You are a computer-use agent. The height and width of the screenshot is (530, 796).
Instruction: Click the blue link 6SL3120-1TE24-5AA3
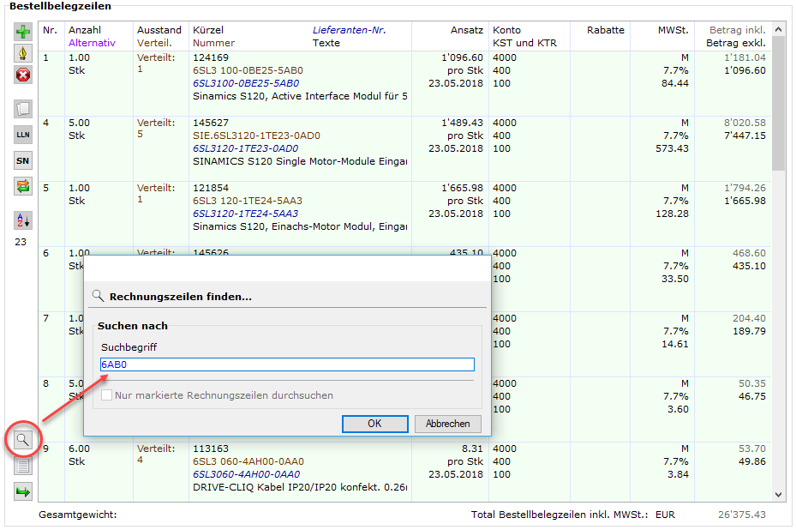(x=245, y=214)
